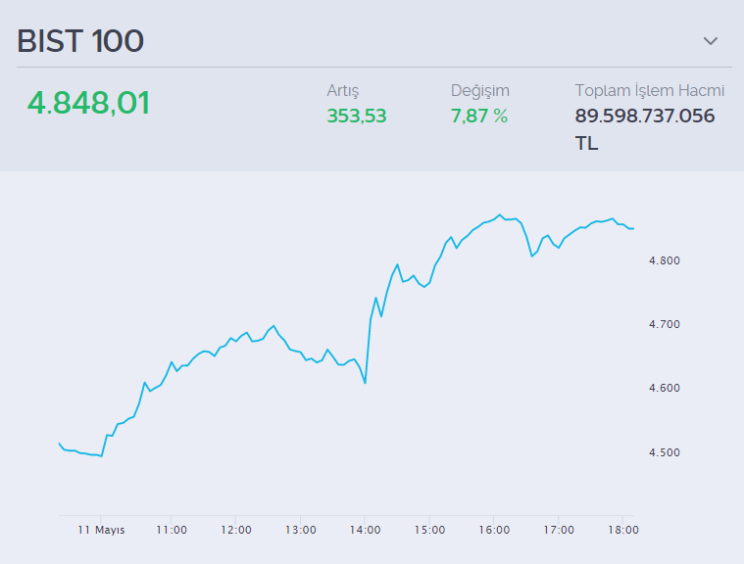
Task: Click the 11 Mayıs date marker
Action: tap(103, 530)
